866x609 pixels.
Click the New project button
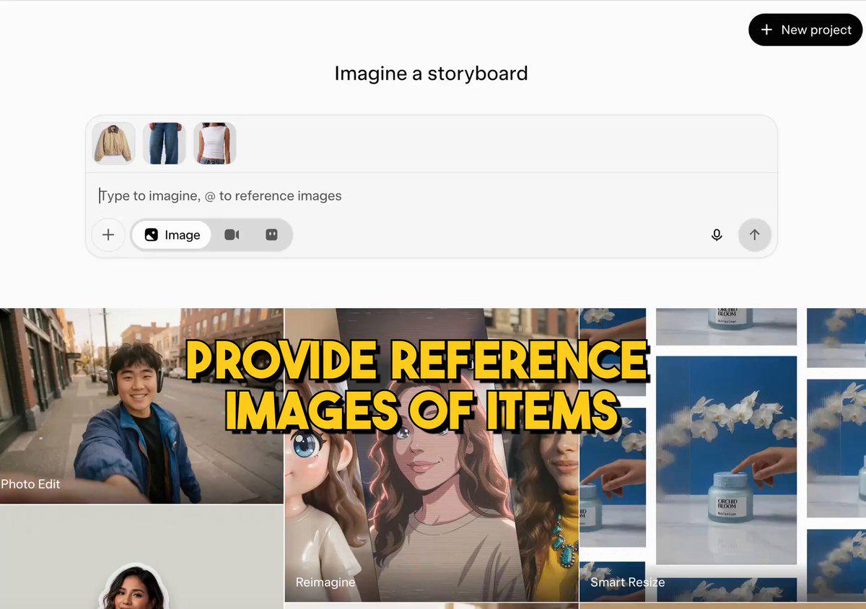(x=805, y=30)
